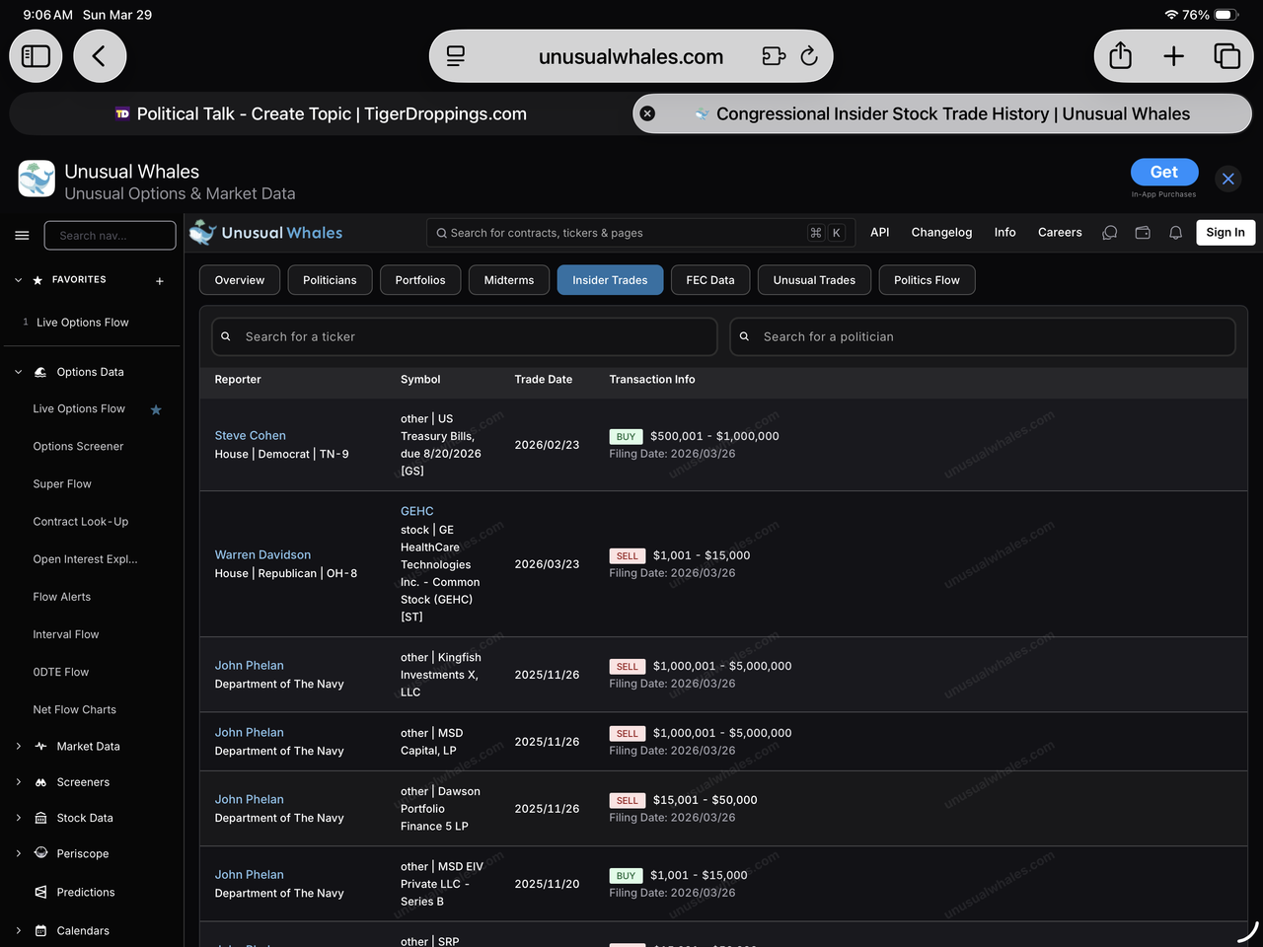Viewport: 1263px width, 947px height.
Task: Switch to Politics Flow tab
Action: coord(927,280)
